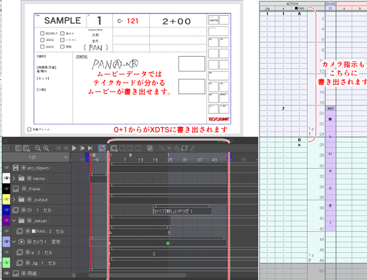367x280 pixels.
Task: Click the ACTION header in the sheet
Action: tap(292, 4)
